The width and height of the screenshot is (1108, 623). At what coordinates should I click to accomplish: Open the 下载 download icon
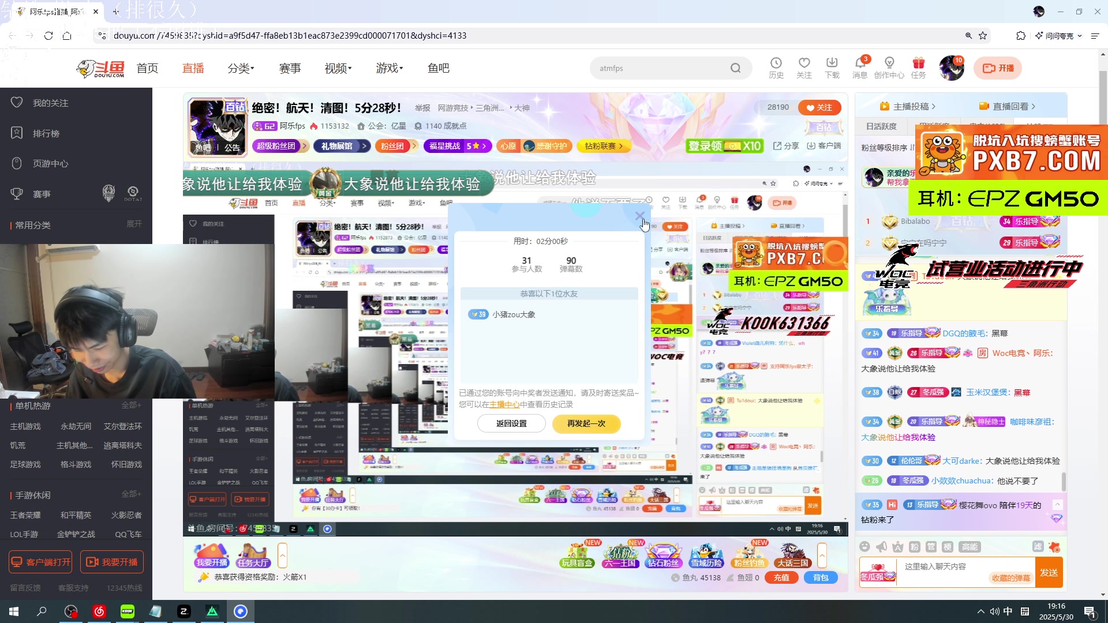[832, 67]
